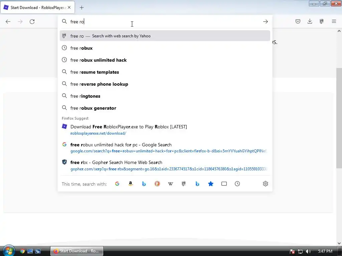This screenshot has height=256, width=342.
Task: Open the Firefox application menu
Action: 334,21
